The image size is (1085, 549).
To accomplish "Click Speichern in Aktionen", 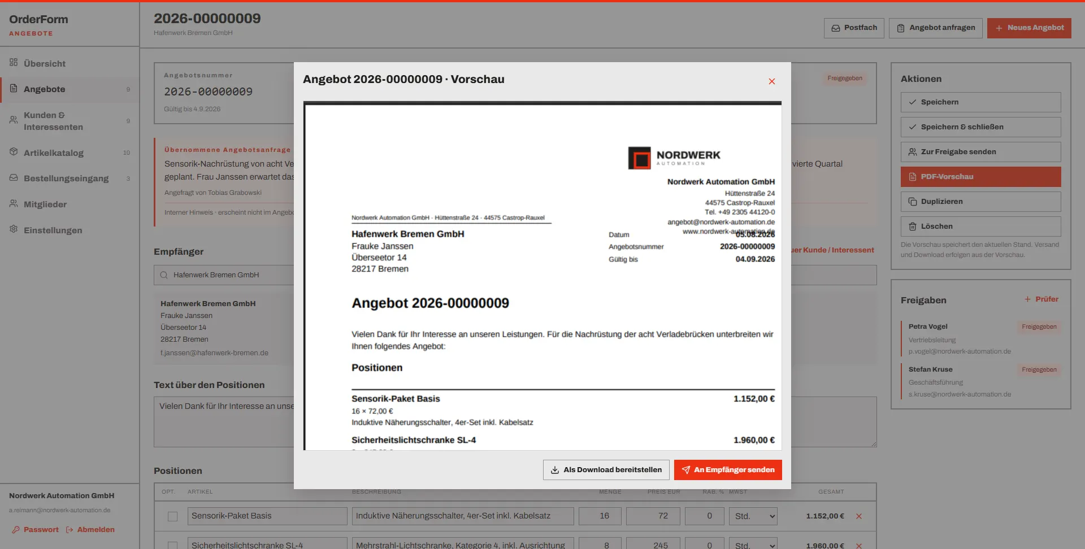I will coord(980,102).
